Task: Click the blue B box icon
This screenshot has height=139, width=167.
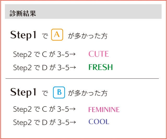Action: click(59, 92)
